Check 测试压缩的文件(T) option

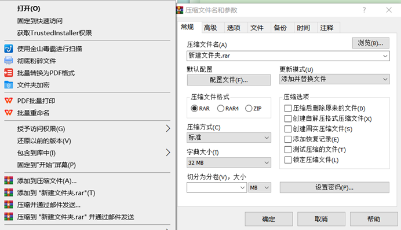(x=287, y=150)
